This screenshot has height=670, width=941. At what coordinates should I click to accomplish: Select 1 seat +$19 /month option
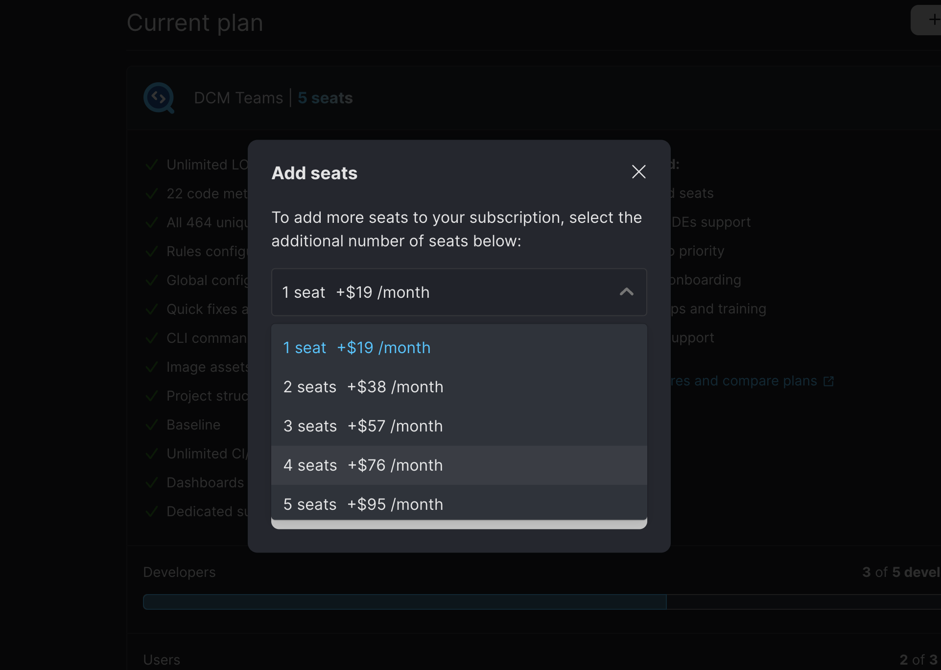356,348
